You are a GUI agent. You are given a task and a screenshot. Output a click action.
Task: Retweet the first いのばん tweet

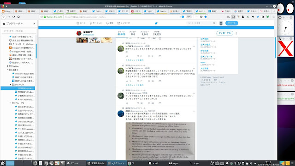[x=138, y=56]
